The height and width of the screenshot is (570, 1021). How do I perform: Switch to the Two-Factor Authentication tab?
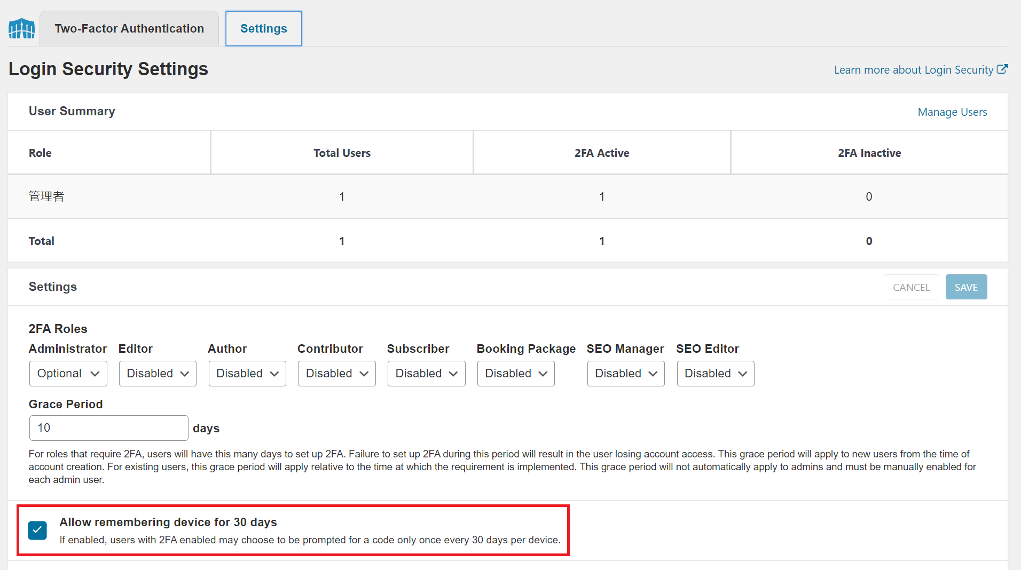click(x=129, y=29)
